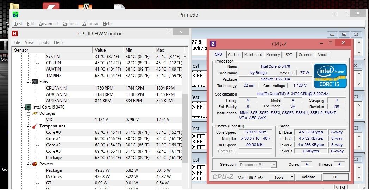Click the Min column header

[x=138, y=50]
